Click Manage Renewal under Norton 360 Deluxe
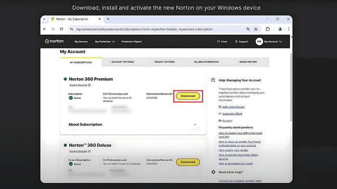Viewport: 337px width, 189px height. (78, 151)
